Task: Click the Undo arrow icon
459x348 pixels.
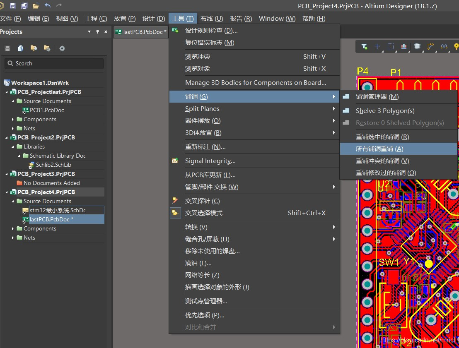Action: 48,5
